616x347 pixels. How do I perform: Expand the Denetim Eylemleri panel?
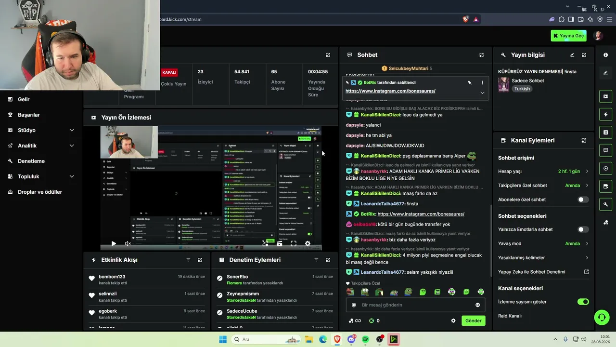pyautogui.click(x=328, y=260)
